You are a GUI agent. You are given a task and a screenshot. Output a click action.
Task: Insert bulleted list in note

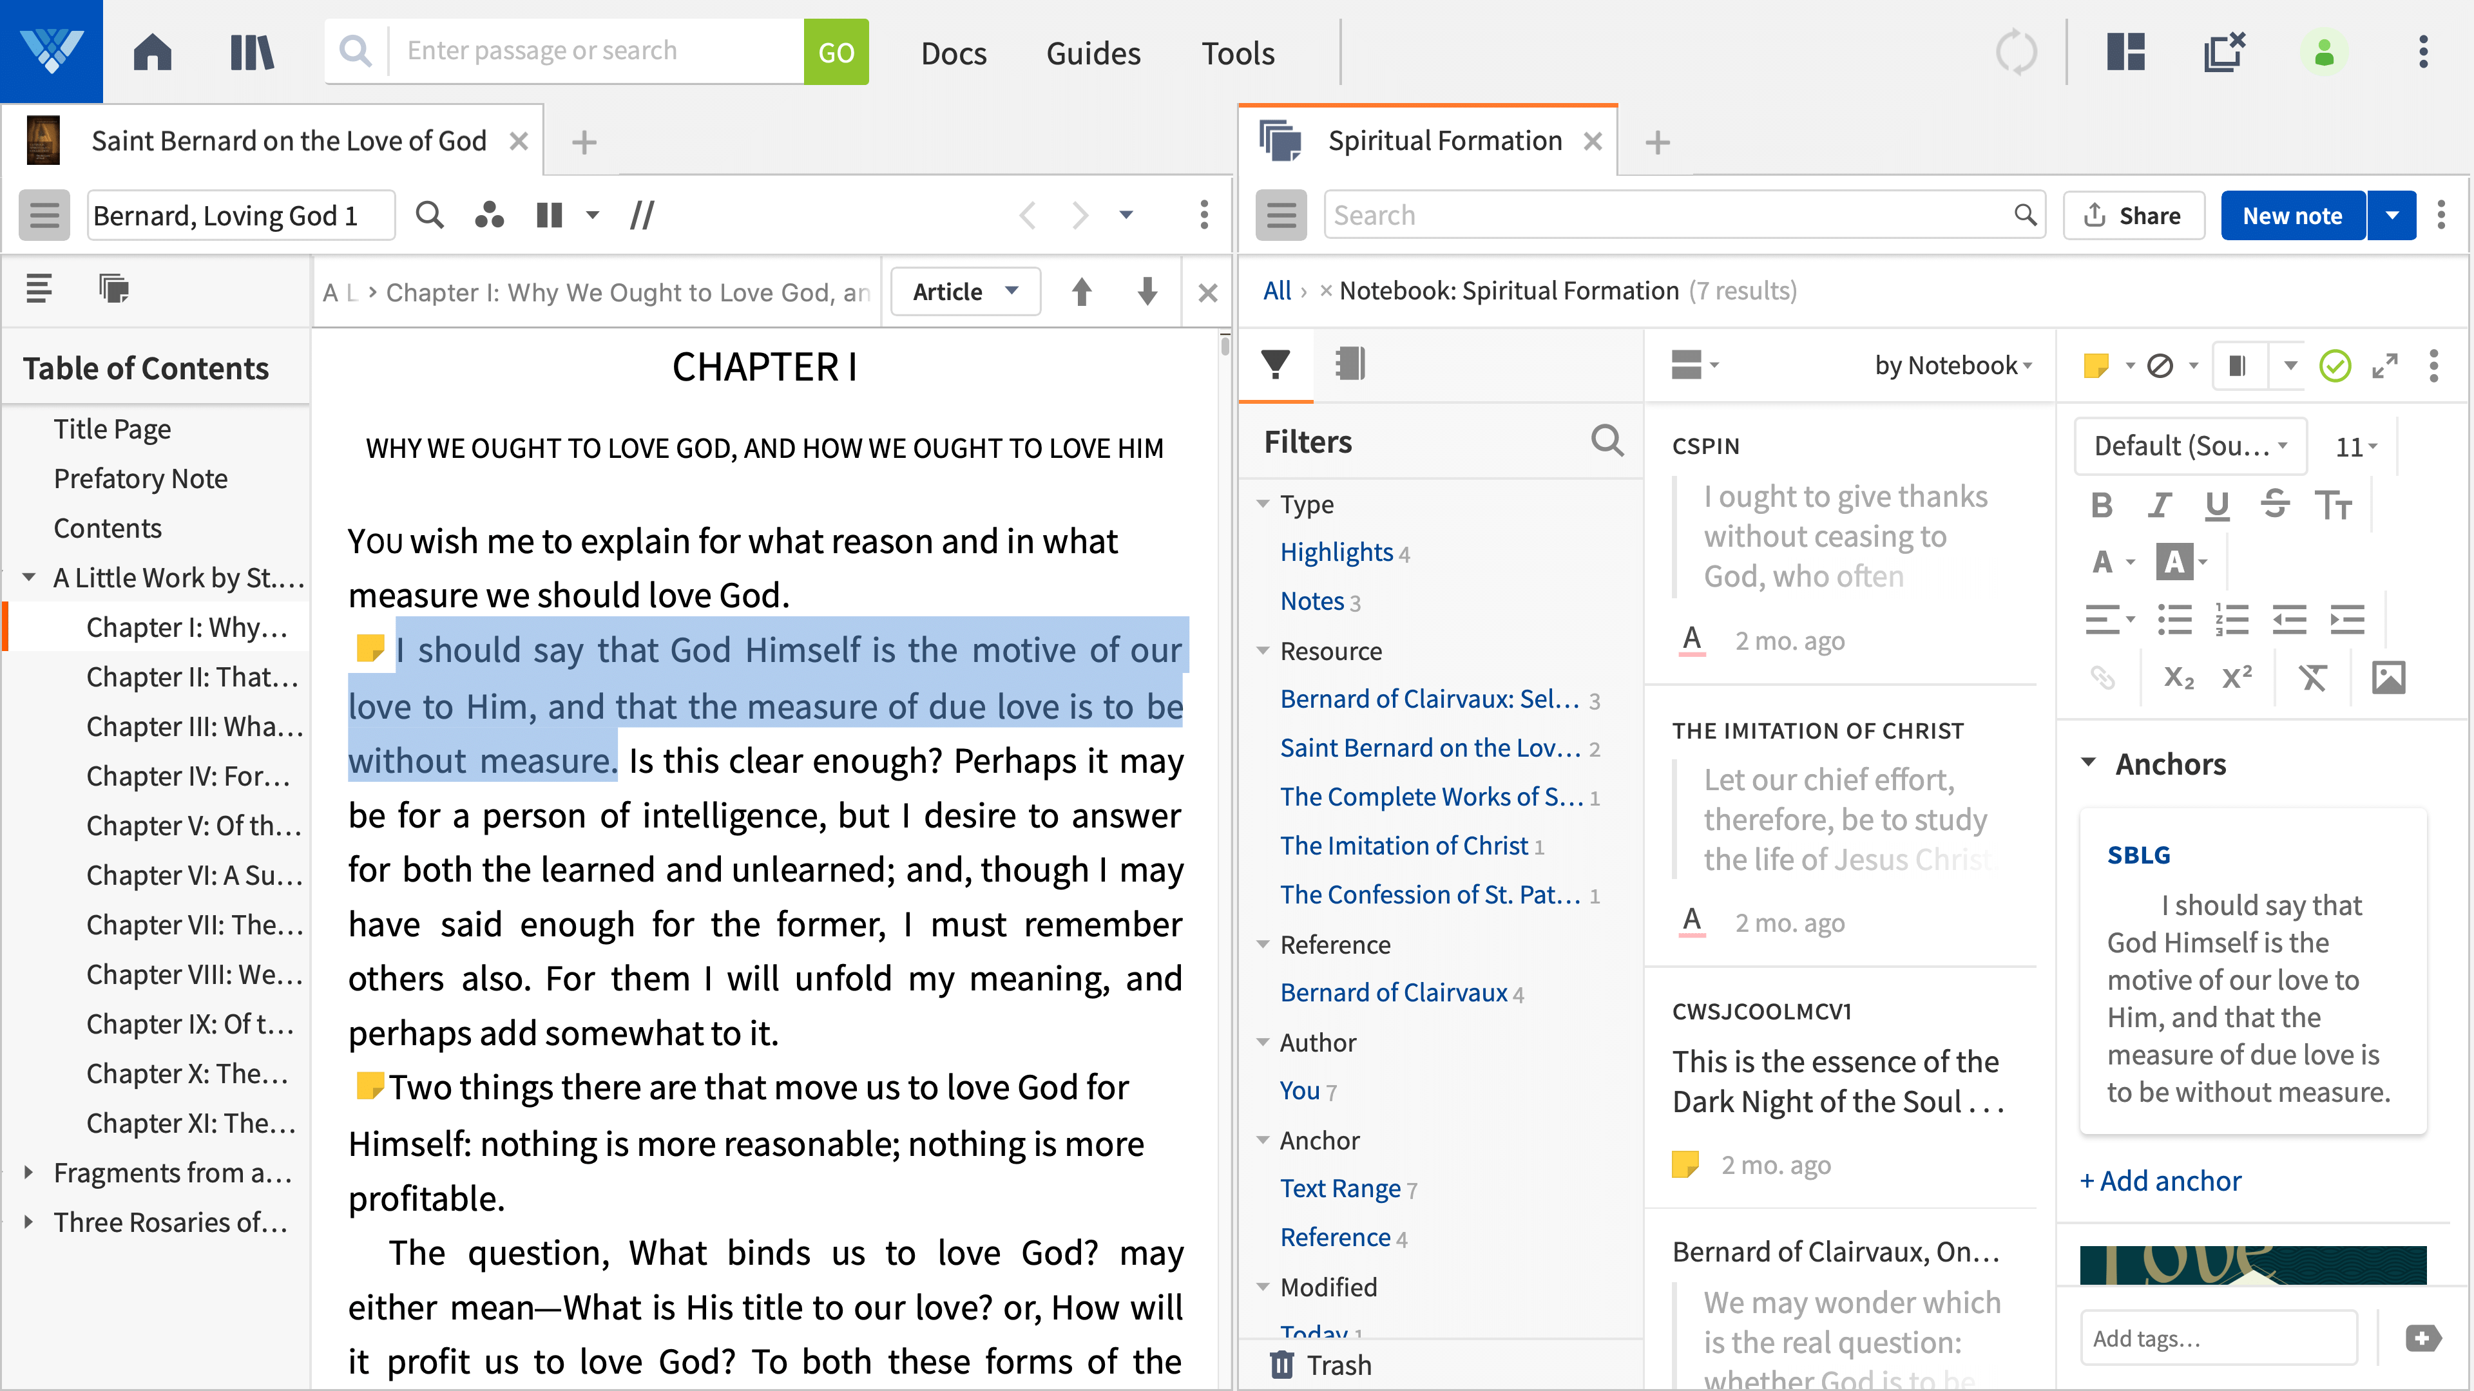(x=2174, y=619)
